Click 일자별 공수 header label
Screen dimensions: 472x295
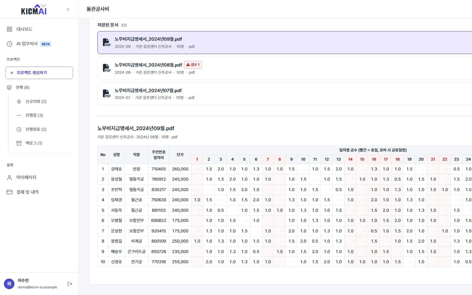pos(373,150)
